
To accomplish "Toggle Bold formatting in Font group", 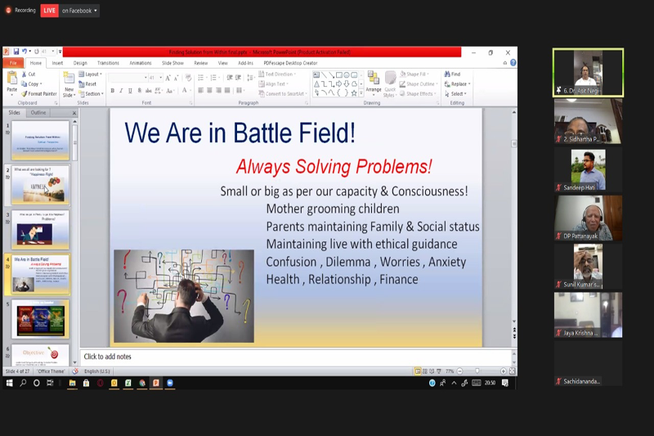I will (112, 90).
